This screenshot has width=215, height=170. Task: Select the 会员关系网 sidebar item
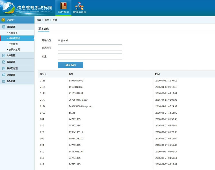click(x=14, y=49)
